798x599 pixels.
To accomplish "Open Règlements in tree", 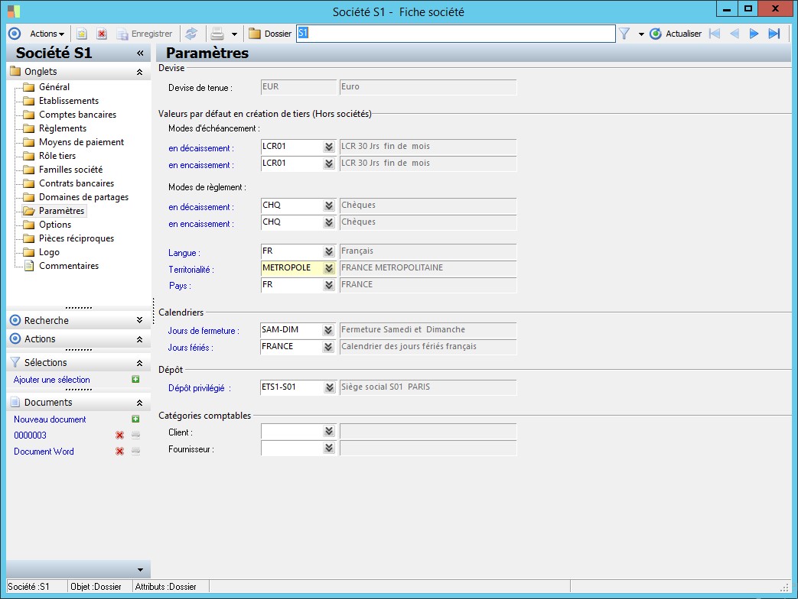I will click(63, 128).
